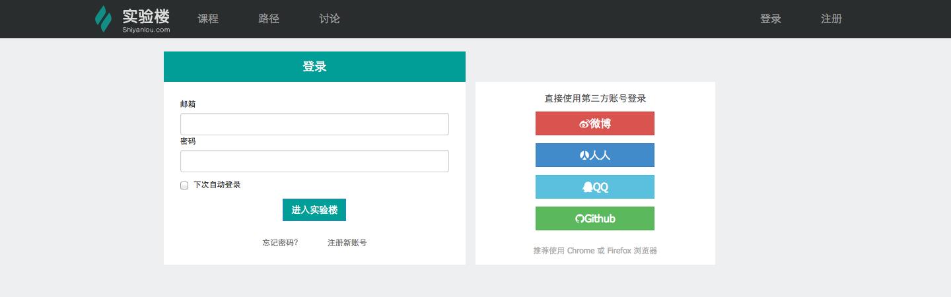Focus the 密码 password input field
The image size is (951, 297).
314,161
